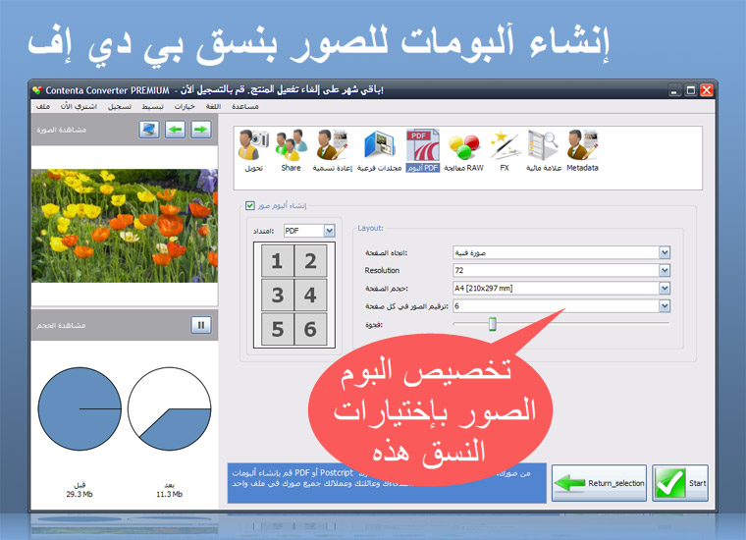
Task: Click the monitor preview icon button
Action: pyautogui.click(x=149, y=130)
